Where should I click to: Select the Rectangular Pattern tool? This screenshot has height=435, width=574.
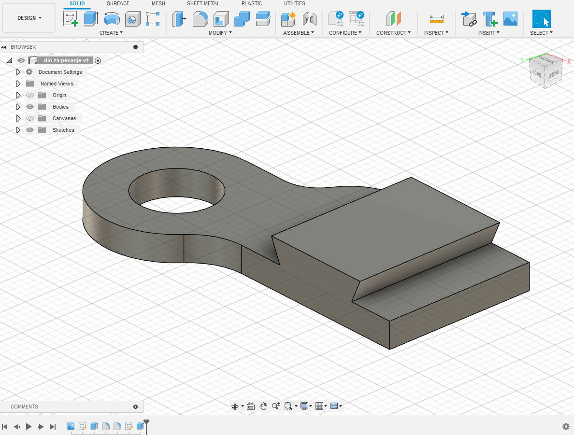[153, 19]
